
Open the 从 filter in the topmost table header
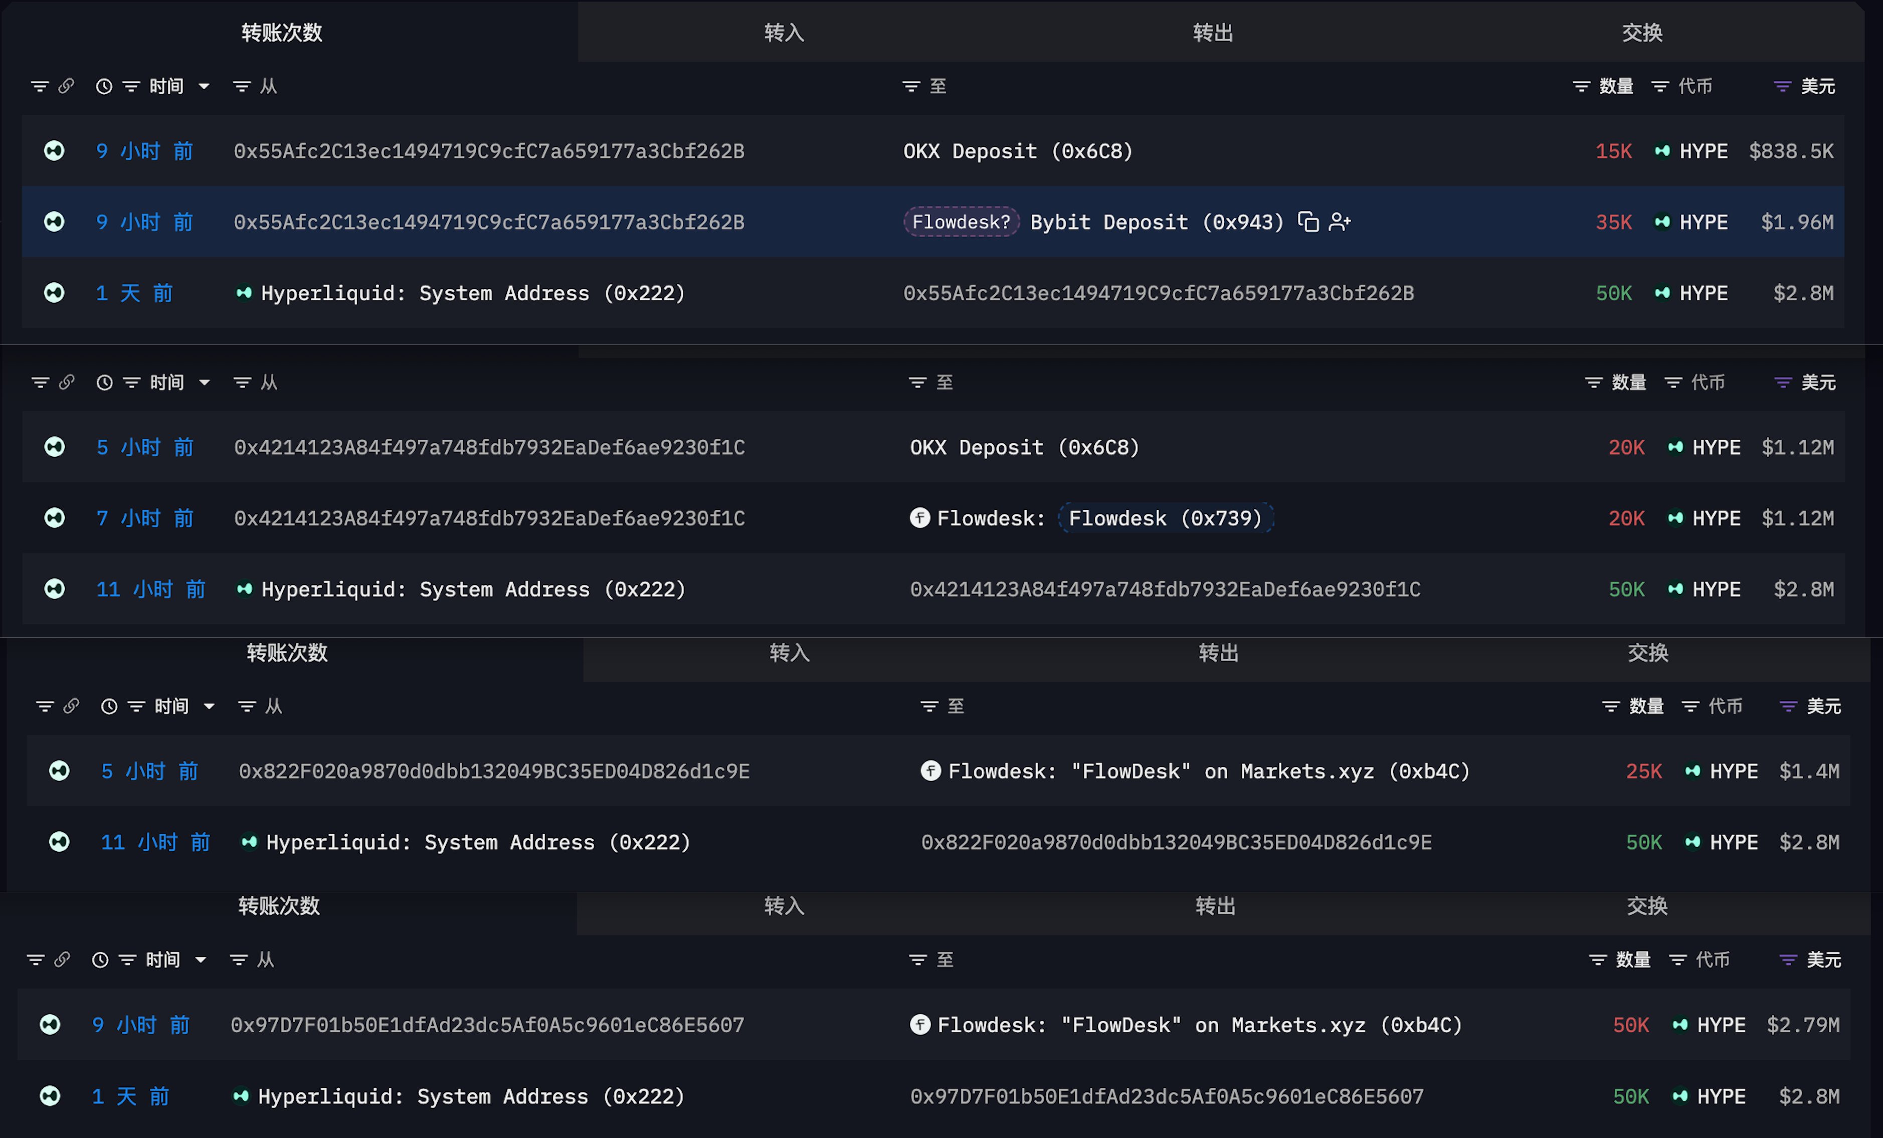point(242,86)
